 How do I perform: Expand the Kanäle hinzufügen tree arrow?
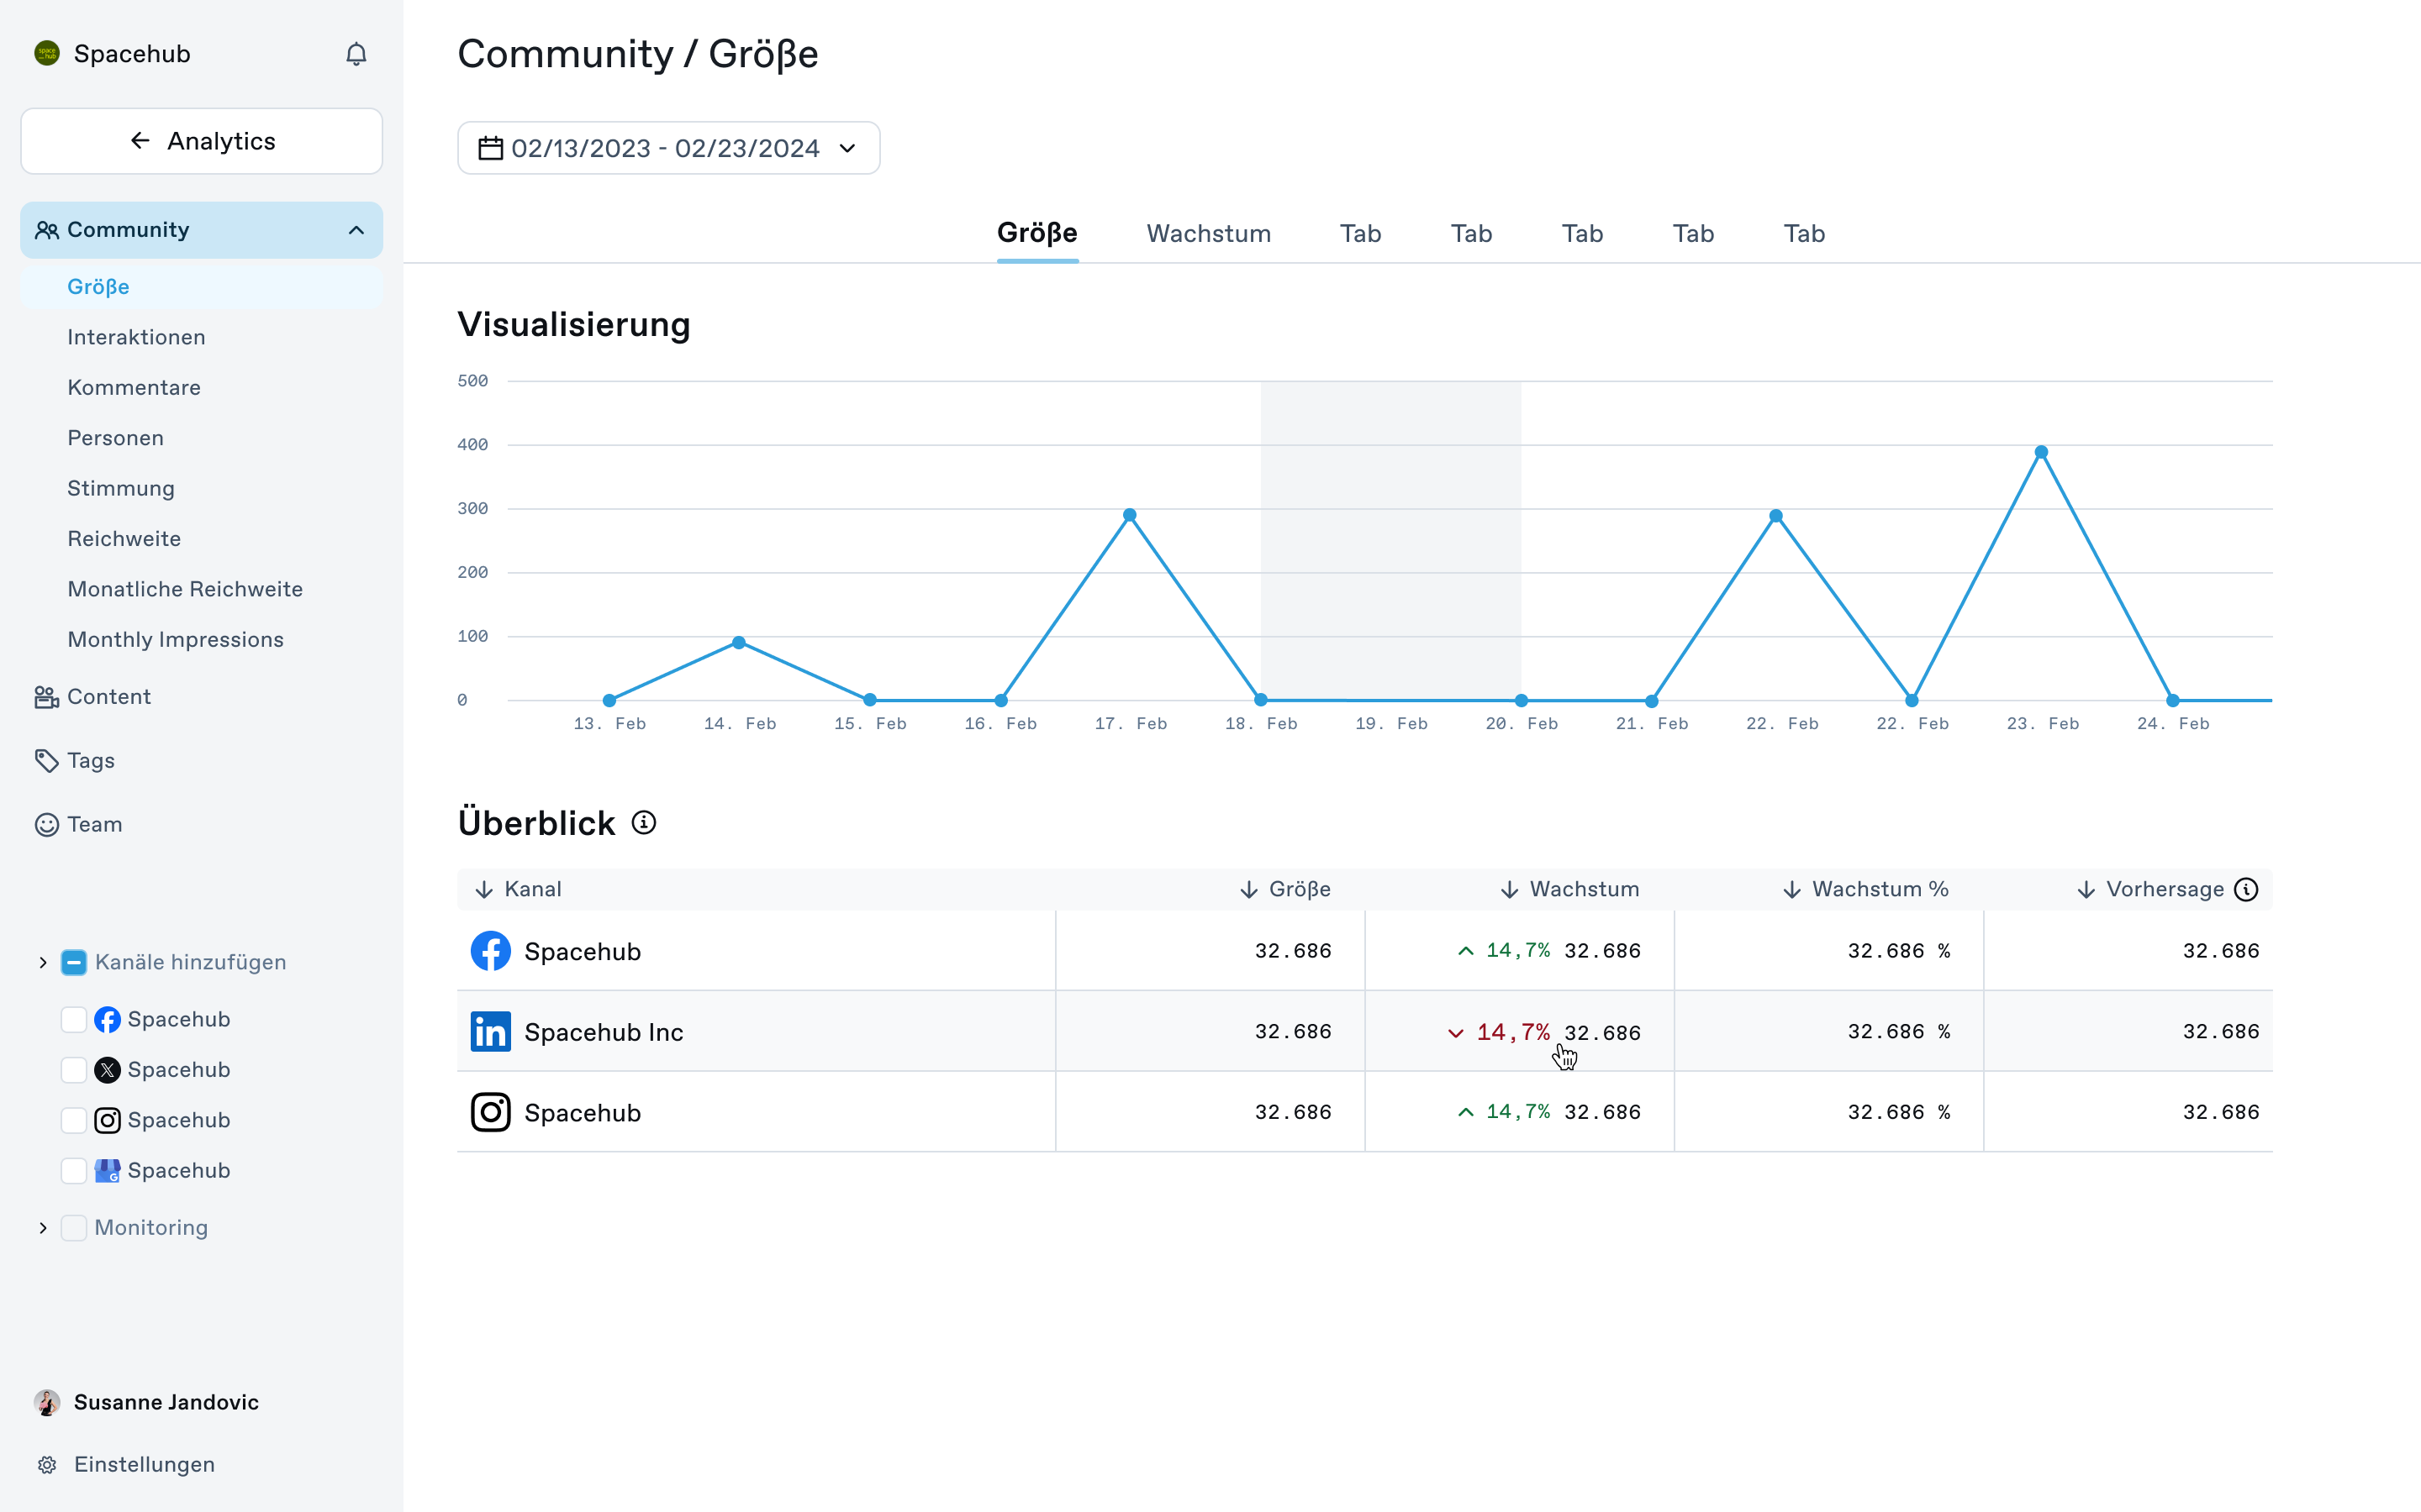(43, 962)
